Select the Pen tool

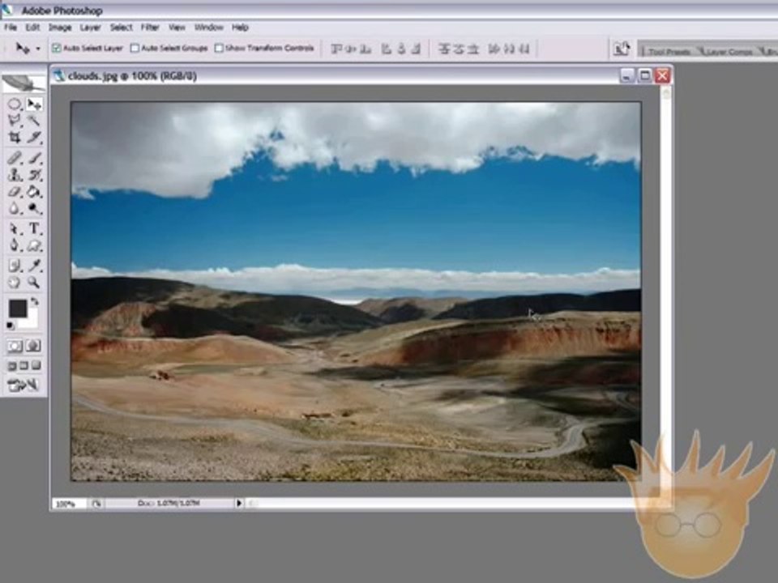click(15, 245)
